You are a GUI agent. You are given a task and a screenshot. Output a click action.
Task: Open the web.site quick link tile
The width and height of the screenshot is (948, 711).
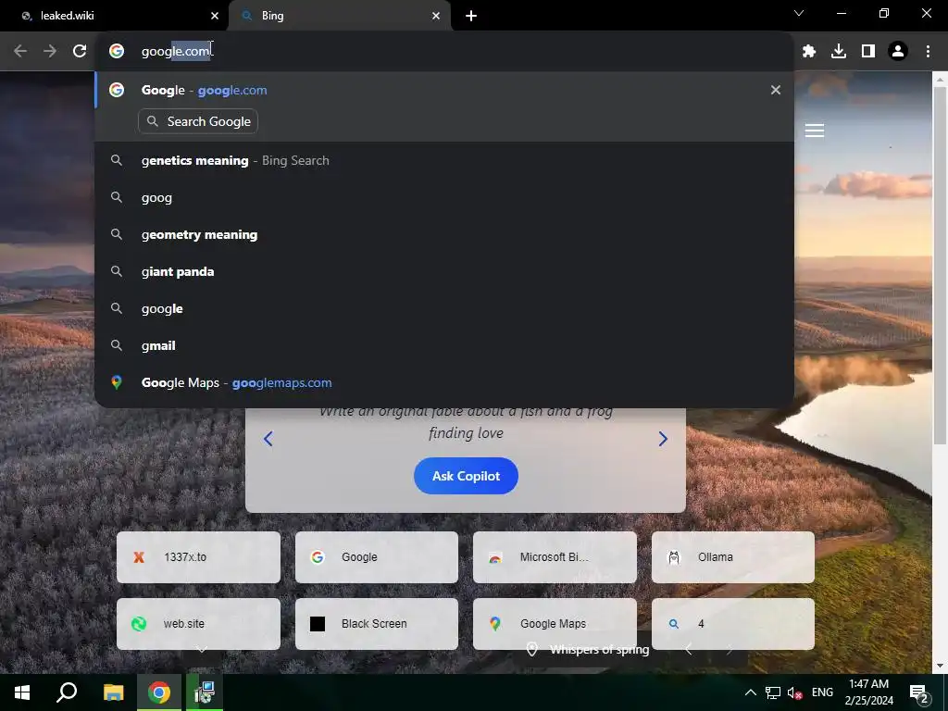[198, 624]
